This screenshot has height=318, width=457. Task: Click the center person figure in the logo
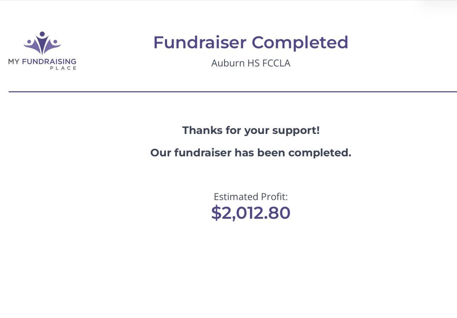[x=42, y=43]
